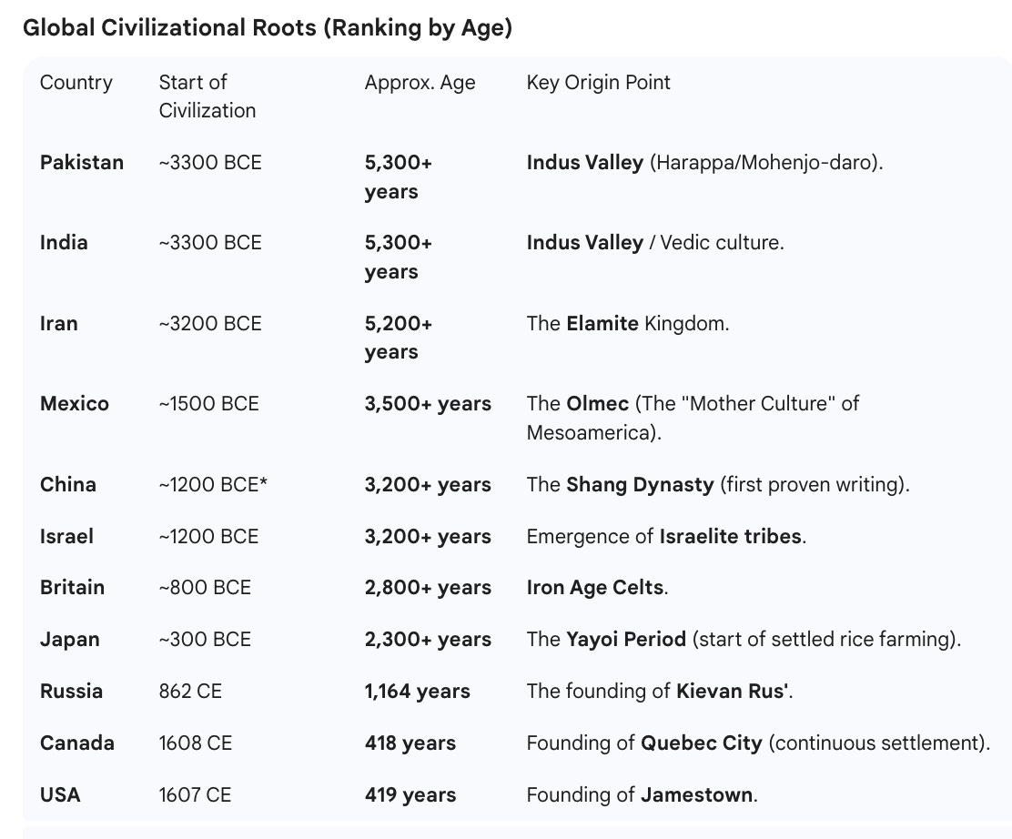
Task: Select the 'Mexico' country cell
Action: pos(75,403)
